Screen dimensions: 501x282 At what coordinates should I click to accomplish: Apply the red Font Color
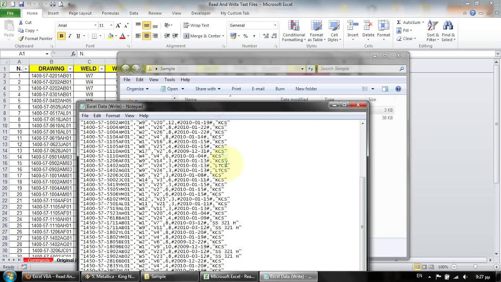[123, 36]
